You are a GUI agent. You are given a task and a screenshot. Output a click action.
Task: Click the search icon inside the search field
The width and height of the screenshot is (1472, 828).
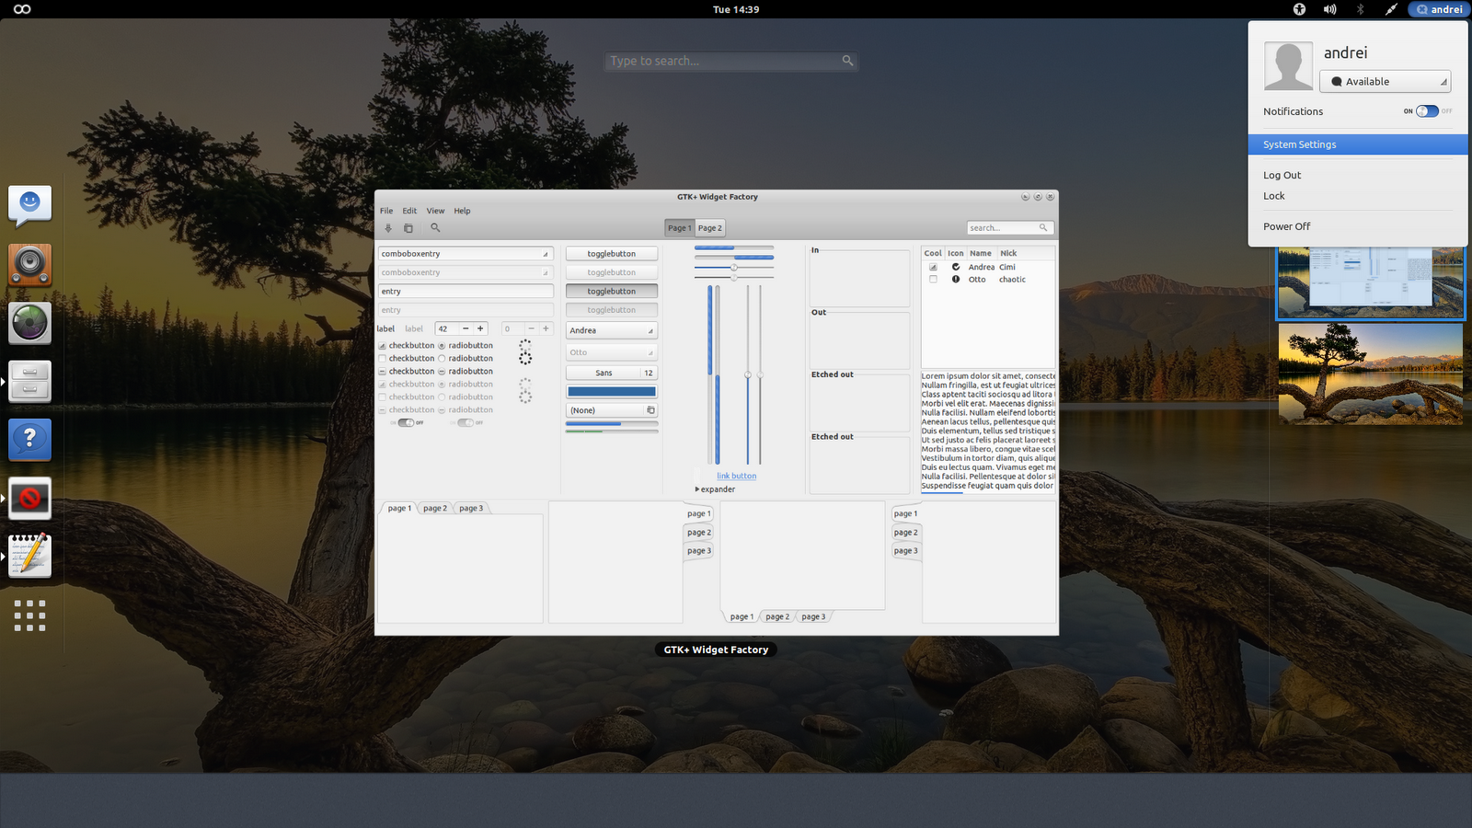(x=1042, y=227)
